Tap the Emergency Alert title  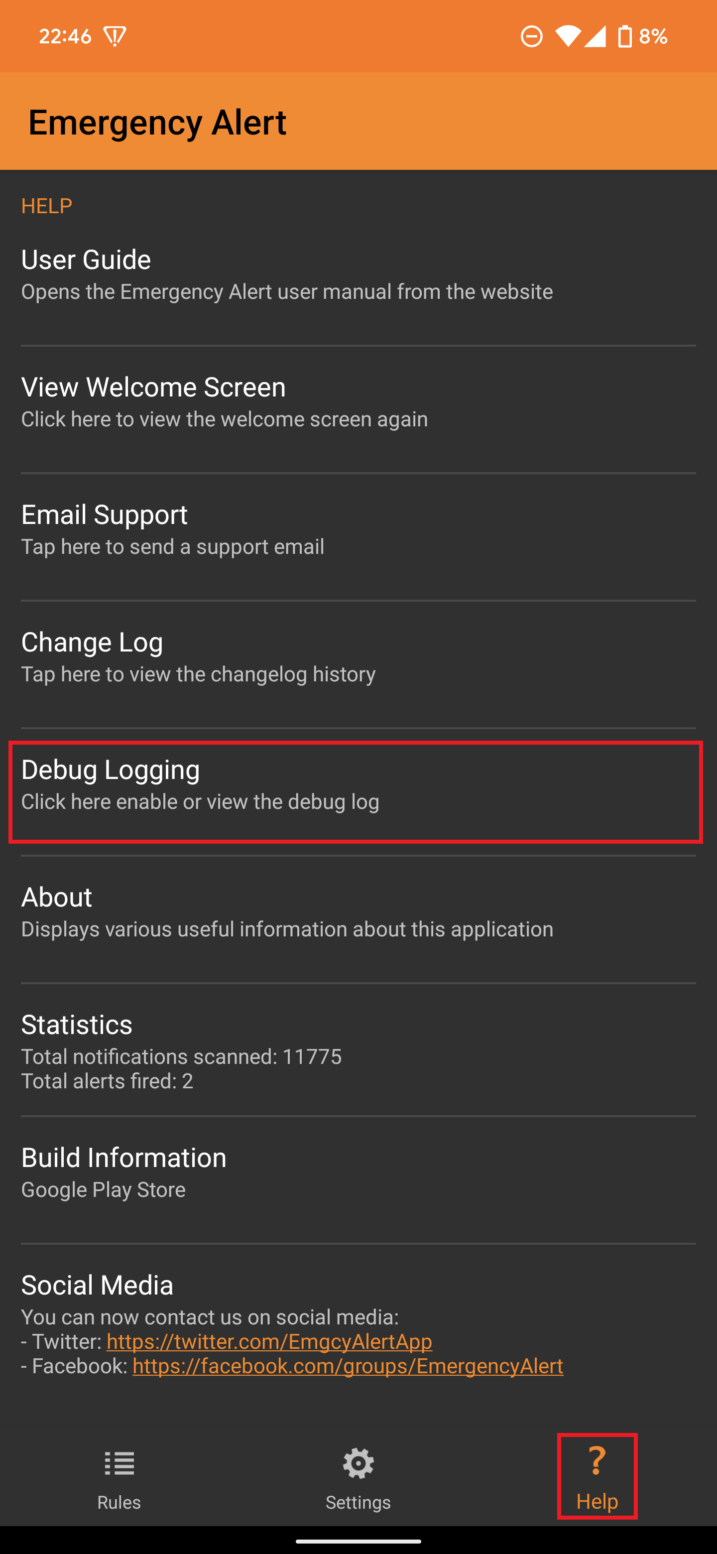point(157,123)
